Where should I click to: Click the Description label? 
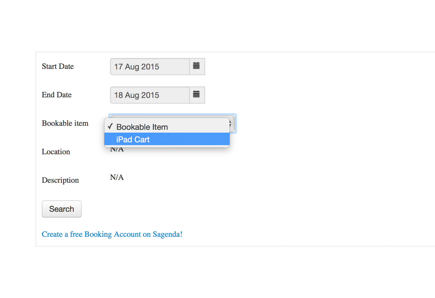click(60, 180)
